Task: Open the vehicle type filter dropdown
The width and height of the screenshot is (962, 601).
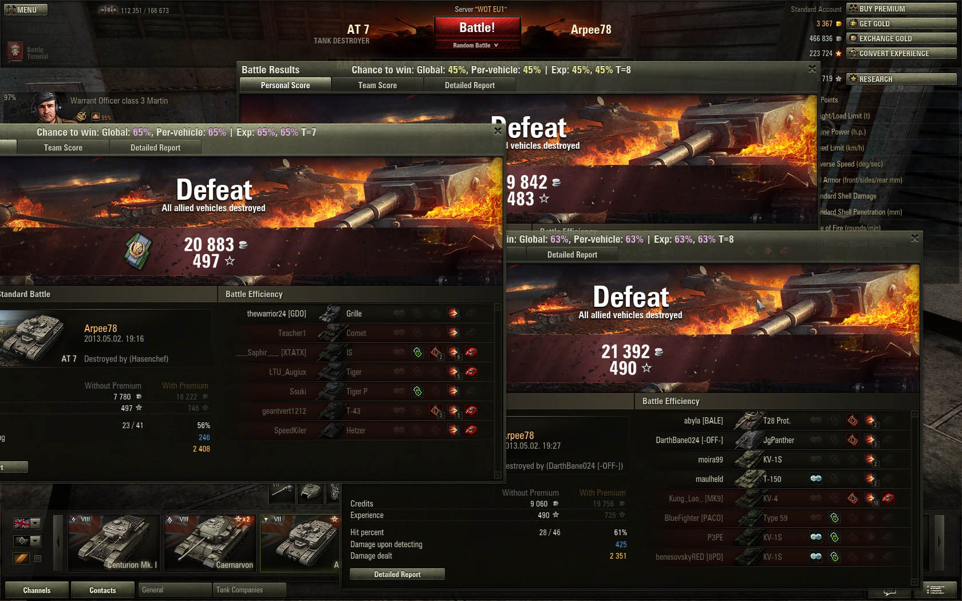Action: coord(27,541)
